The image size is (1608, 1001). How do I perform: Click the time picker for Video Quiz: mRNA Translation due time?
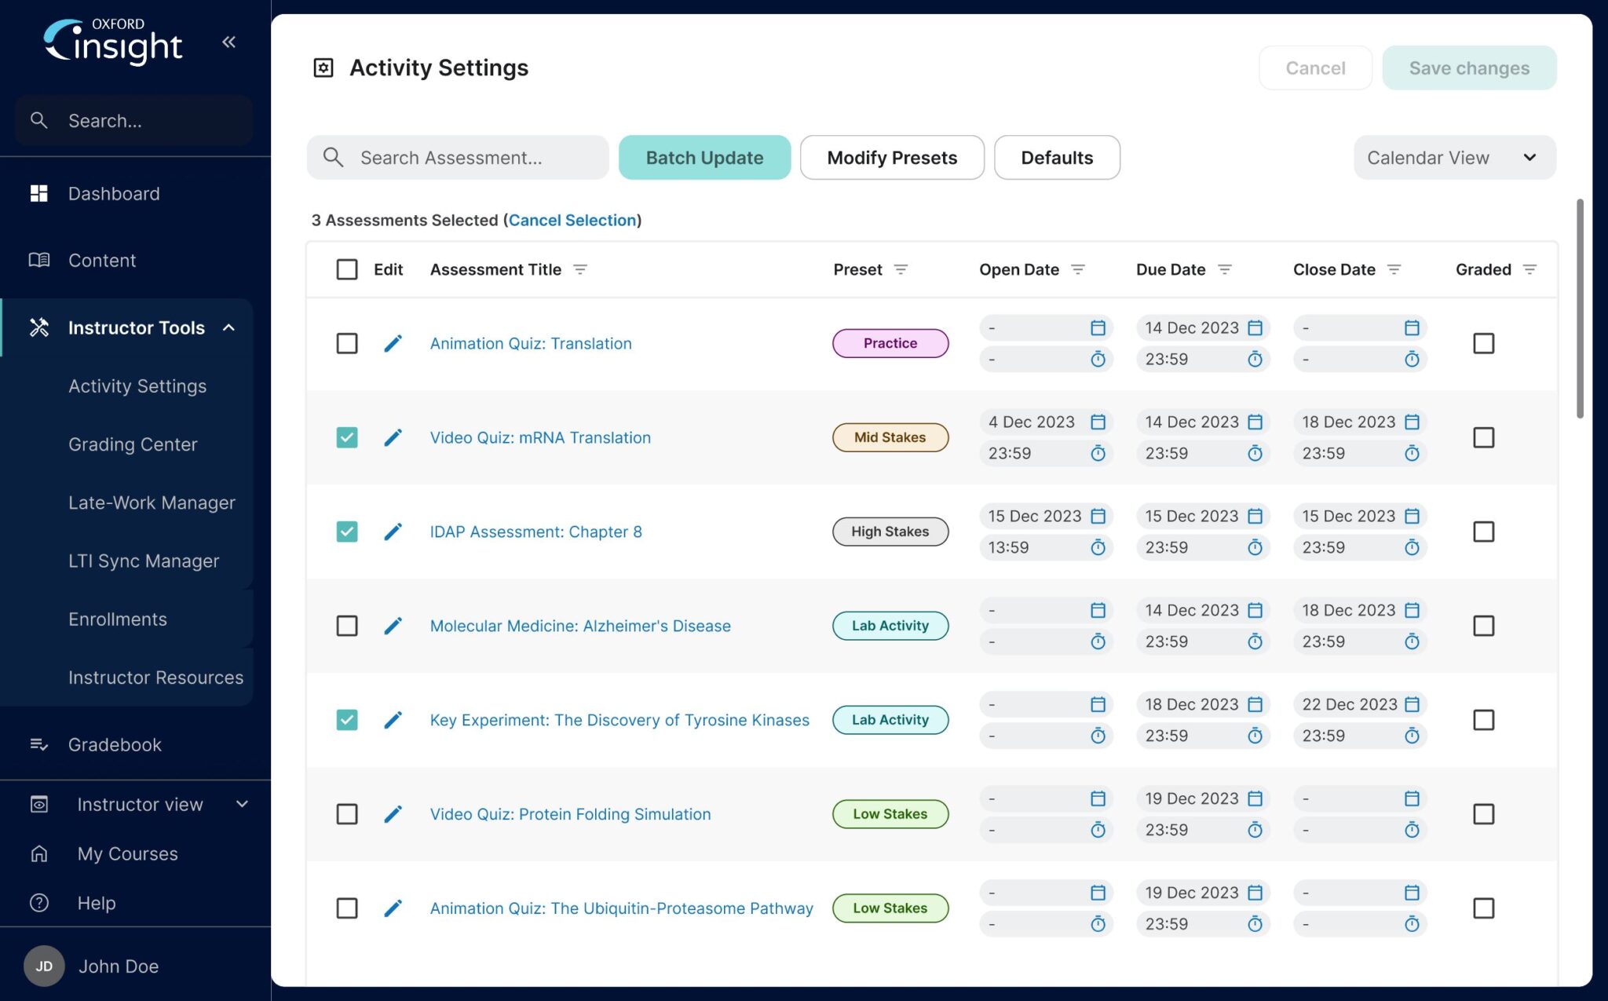pos(1255,453)
